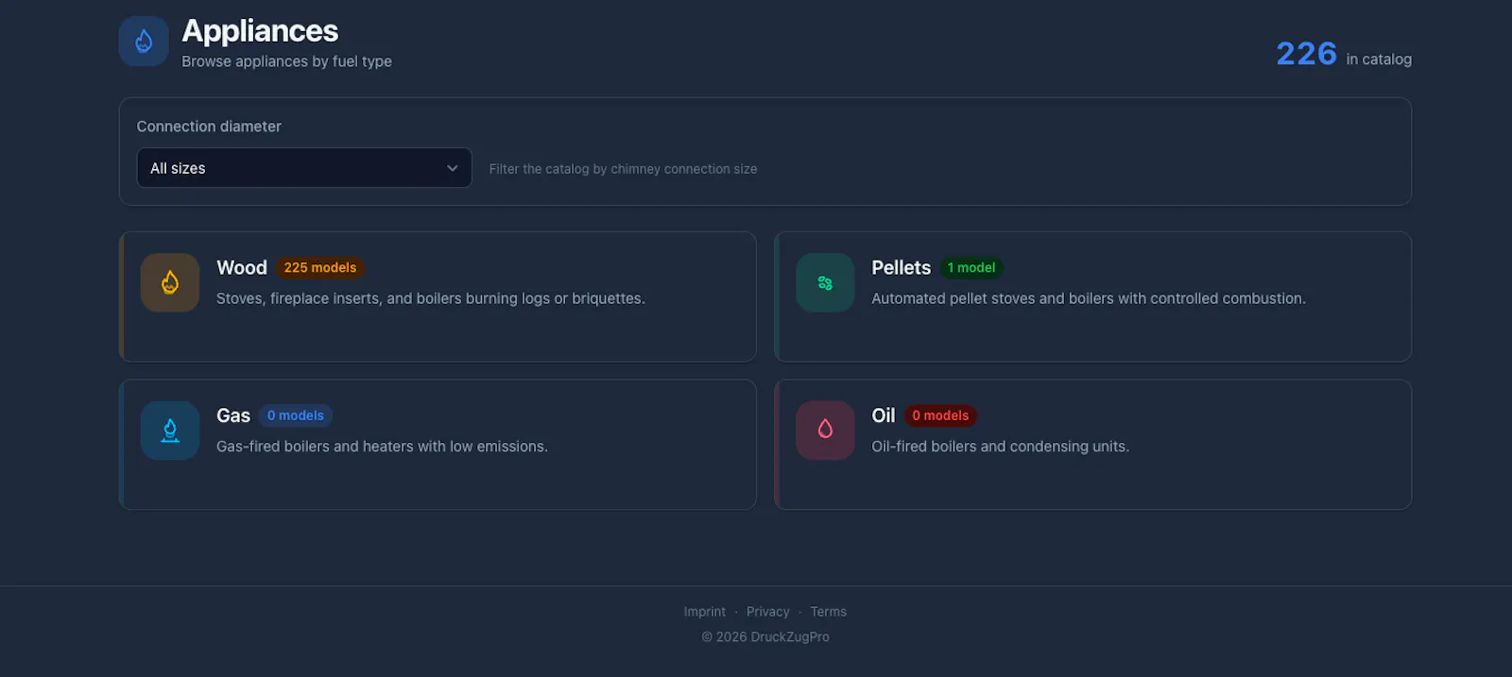Click the Automated pellet stoves description text
This screenshot has width=1512, height=677.
[1089, 298]
